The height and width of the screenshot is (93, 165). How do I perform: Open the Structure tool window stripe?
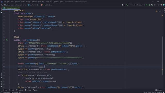point(1,75)
